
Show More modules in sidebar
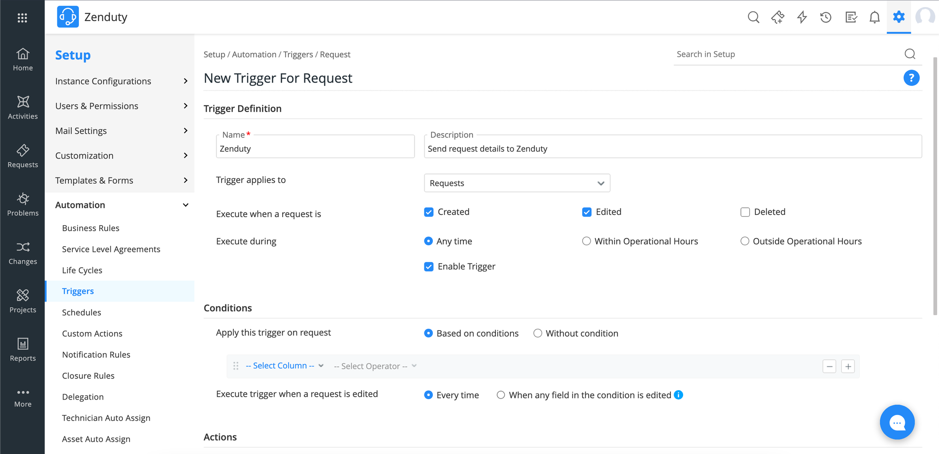pyautogui.click(x=23, y=398)
